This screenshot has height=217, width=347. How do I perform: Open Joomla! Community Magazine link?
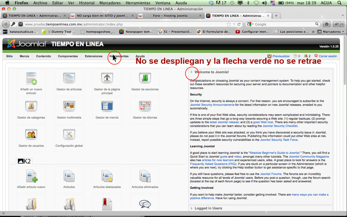click(x=309, y=157)
